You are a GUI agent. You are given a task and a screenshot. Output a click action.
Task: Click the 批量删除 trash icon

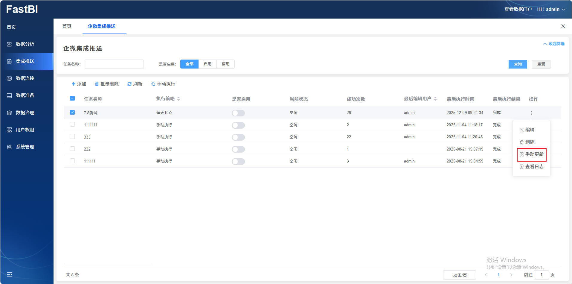(97, 84)
